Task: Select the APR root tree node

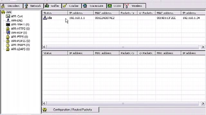Action: (x=9, y=12)
